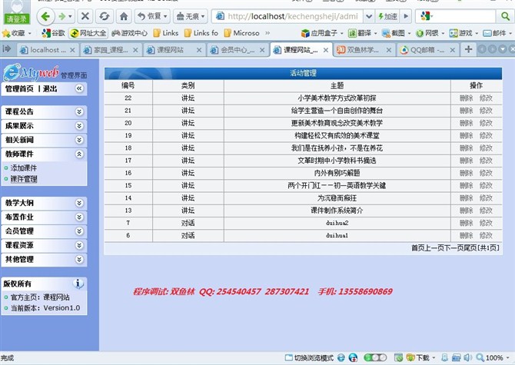
Task: Log out via 退出 link
Action: pyautogui.click(x=50, y=88)
